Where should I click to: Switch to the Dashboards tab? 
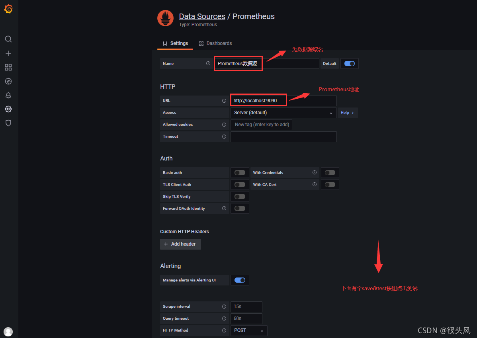[215, 43]
